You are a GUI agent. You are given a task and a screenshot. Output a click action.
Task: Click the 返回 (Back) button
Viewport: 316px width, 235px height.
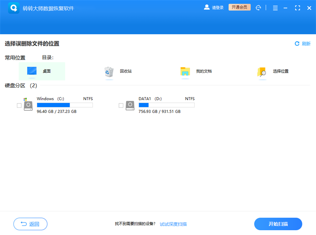coord(30,224)
